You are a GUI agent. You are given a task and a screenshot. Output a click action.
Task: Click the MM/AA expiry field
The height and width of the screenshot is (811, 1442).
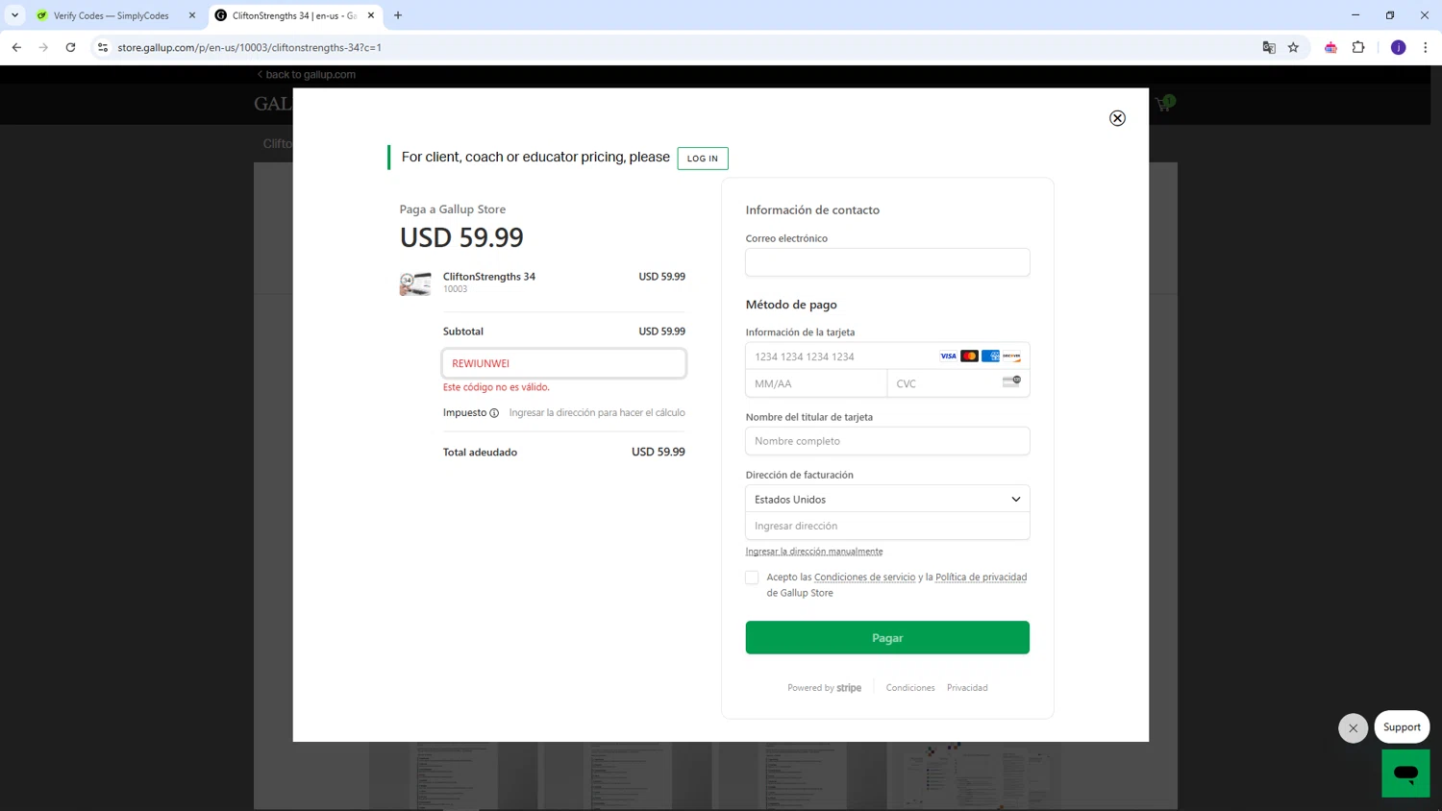click(816, 383)
